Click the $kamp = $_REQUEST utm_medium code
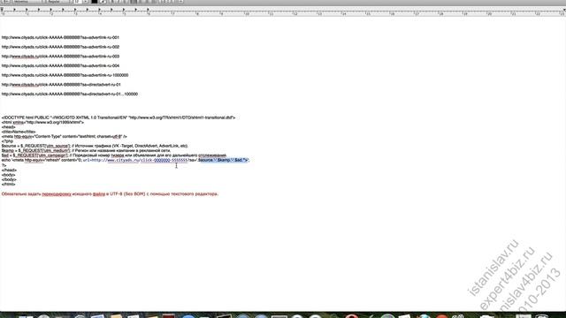The image size is (566, 318). tap(35, 150)
